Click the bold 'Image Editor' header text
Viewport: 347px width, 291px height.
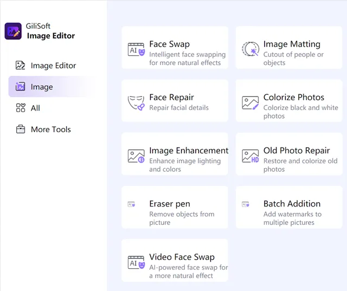(51, 36)
